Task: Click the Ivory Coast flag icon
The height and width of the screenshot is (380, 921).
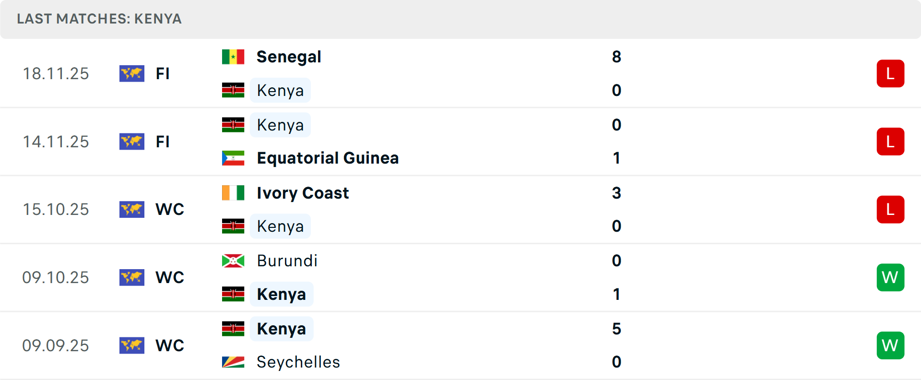Action: tap(233, 193)
